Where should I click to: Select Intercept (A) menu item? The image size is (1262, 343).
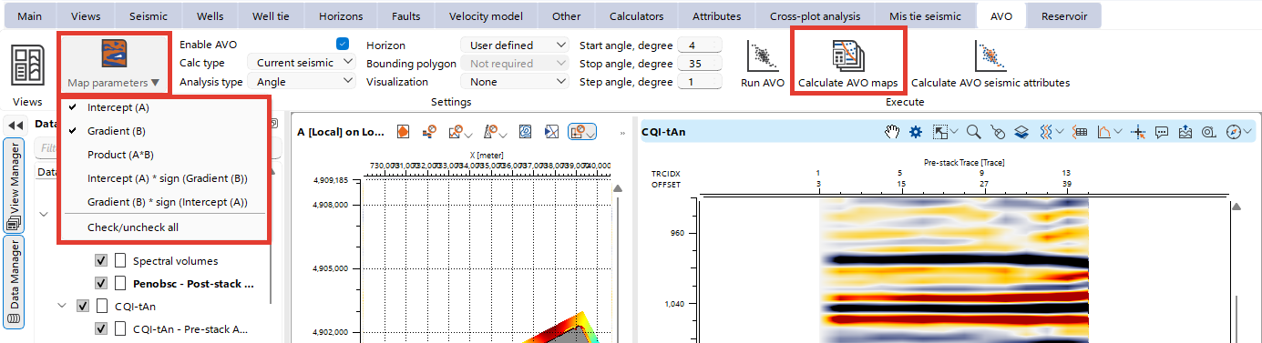pyautogui.click(x=164, y=107)
